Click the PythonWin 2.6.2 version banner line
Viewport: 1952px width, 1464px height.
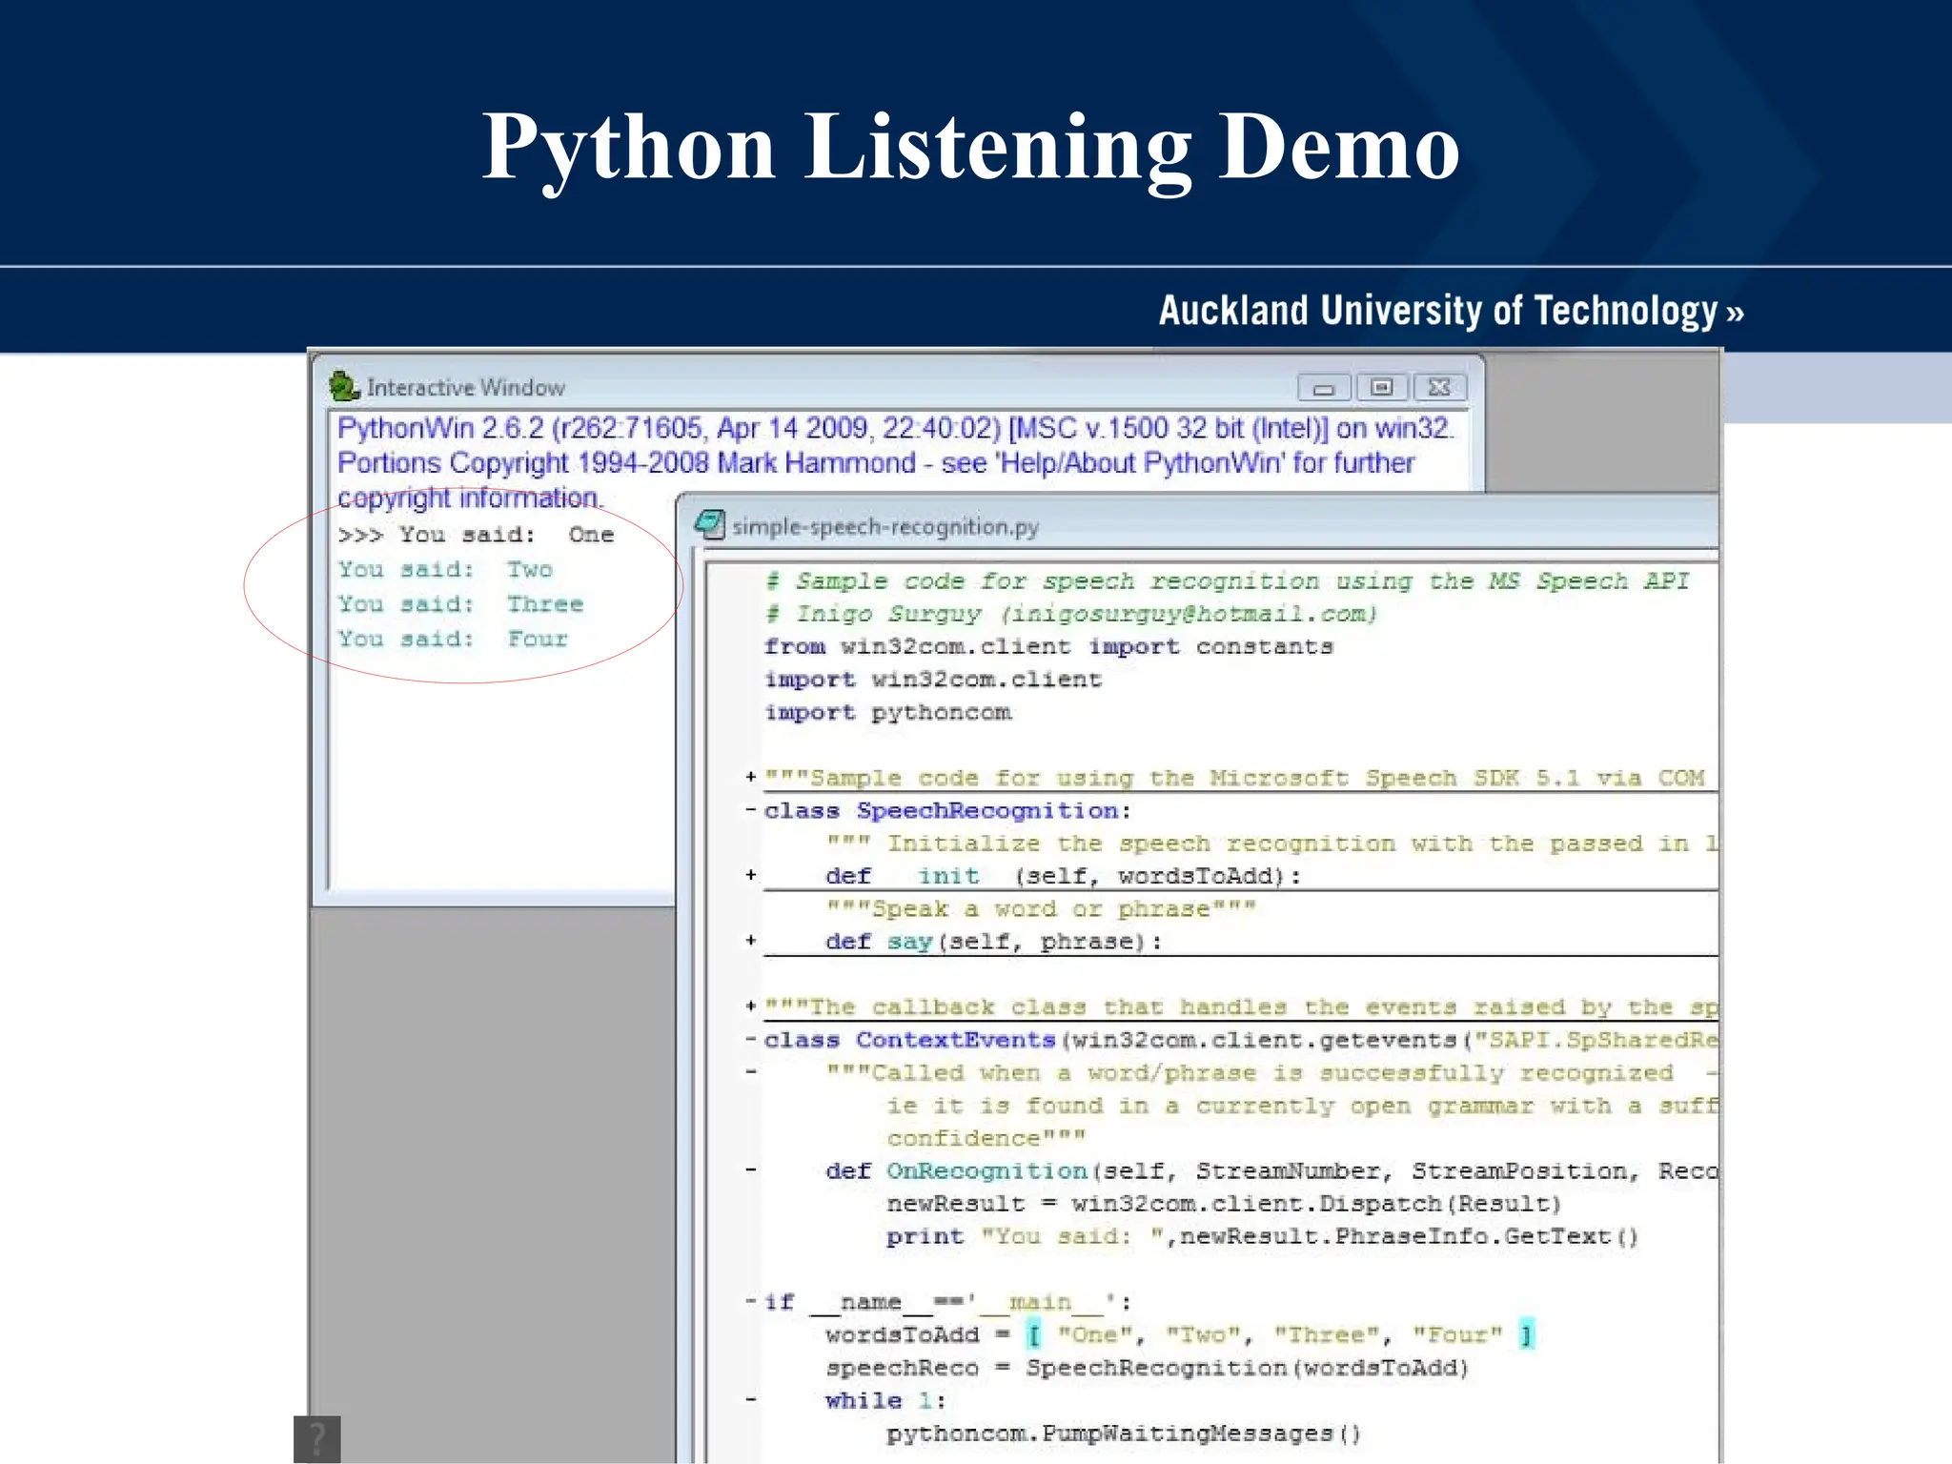[x=896, y=428]
